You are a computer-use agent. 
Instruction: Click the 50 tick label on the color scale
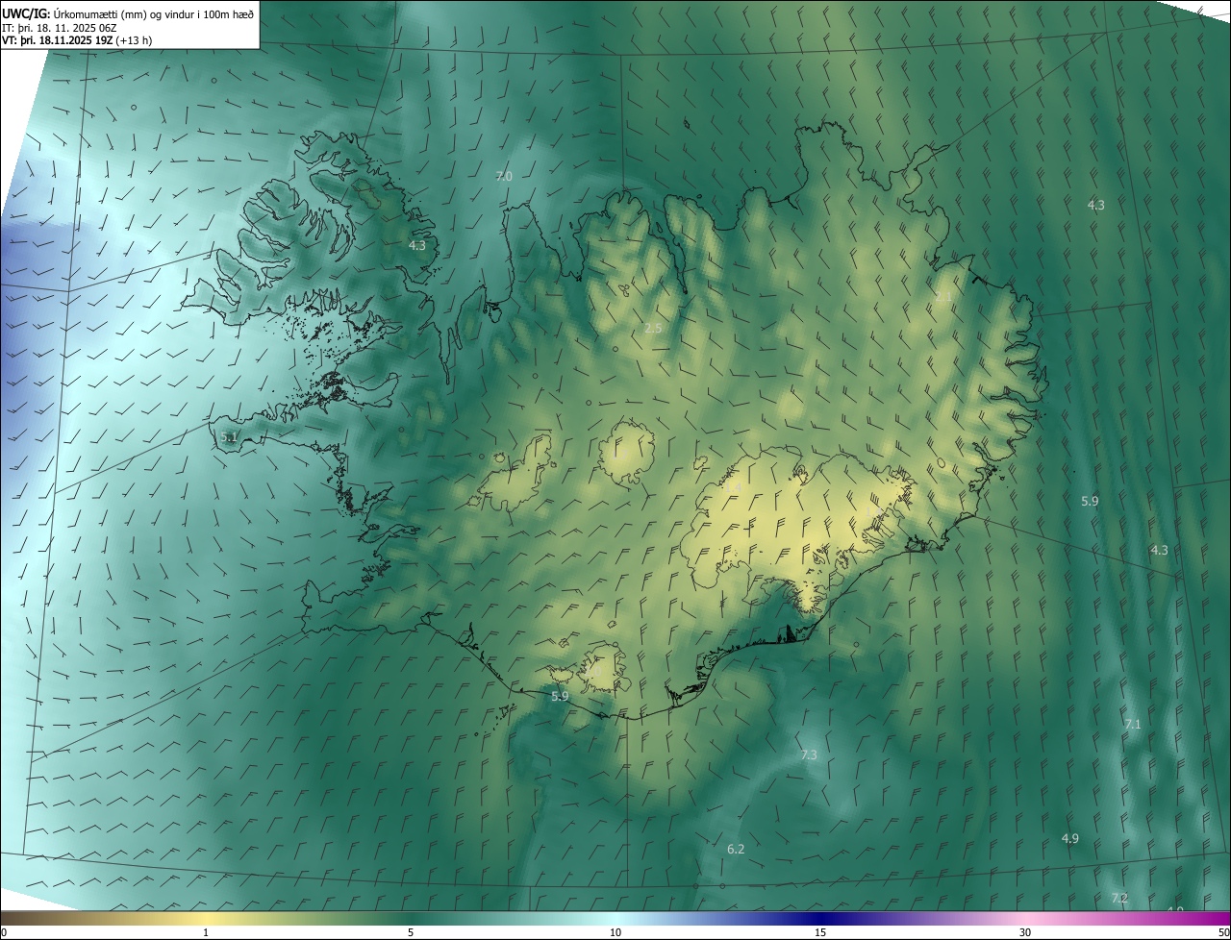(x=1223, y=933)
